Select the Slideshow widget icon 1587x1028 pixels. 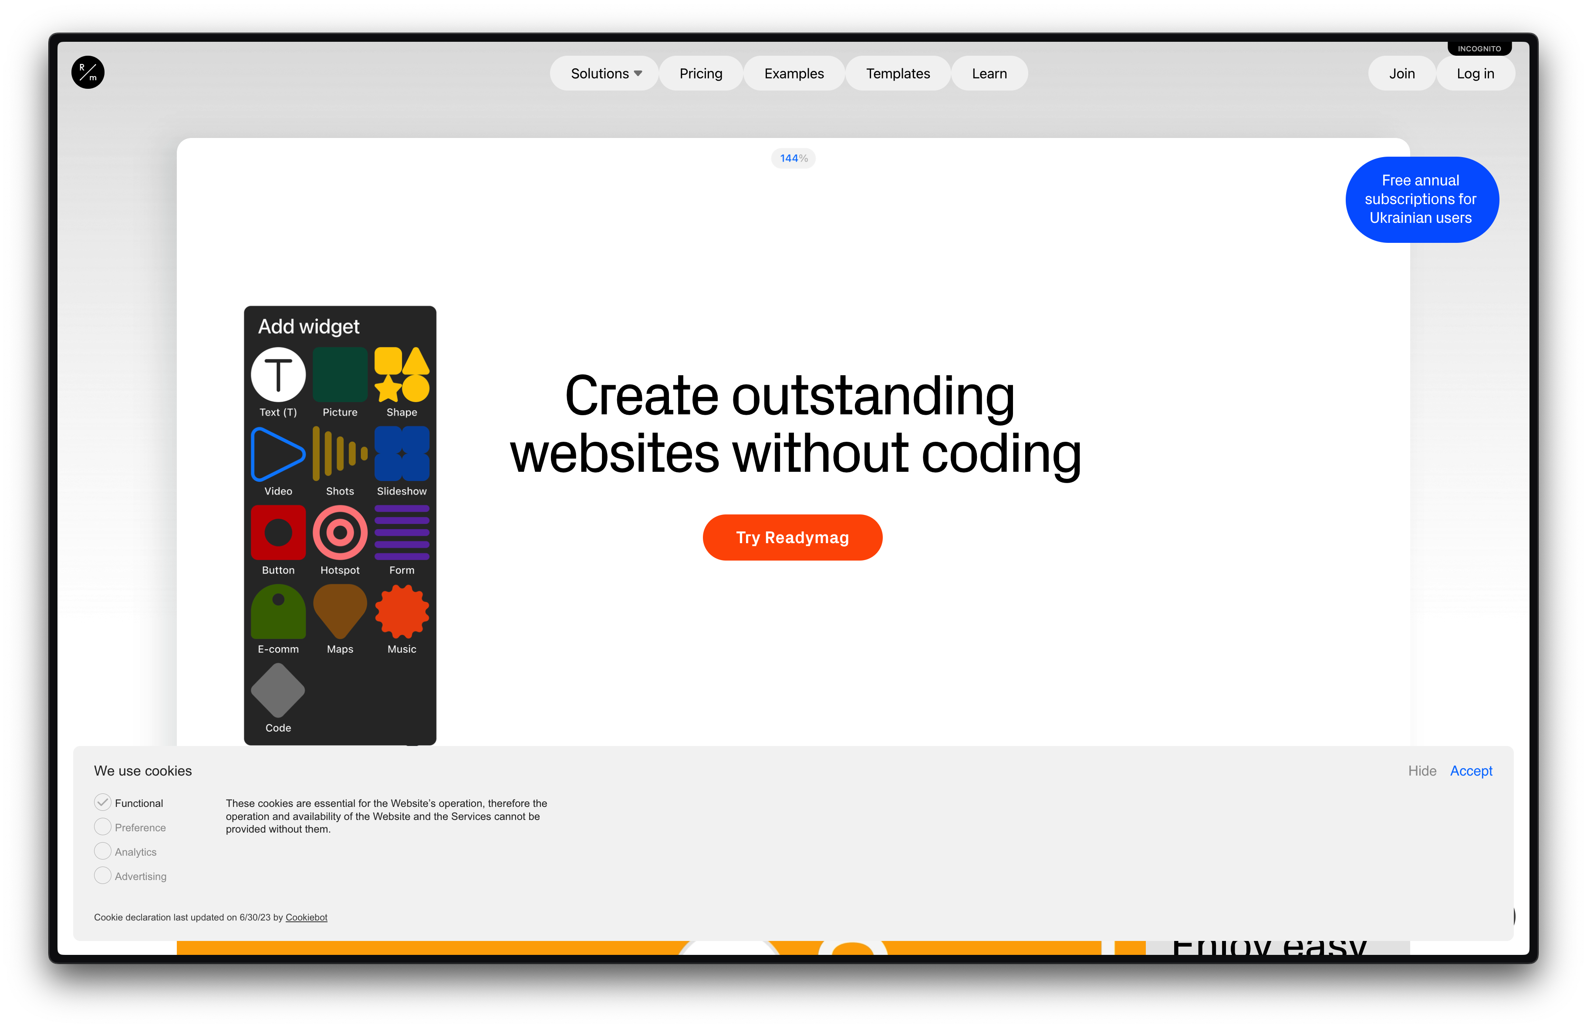[x=402, y=454]
